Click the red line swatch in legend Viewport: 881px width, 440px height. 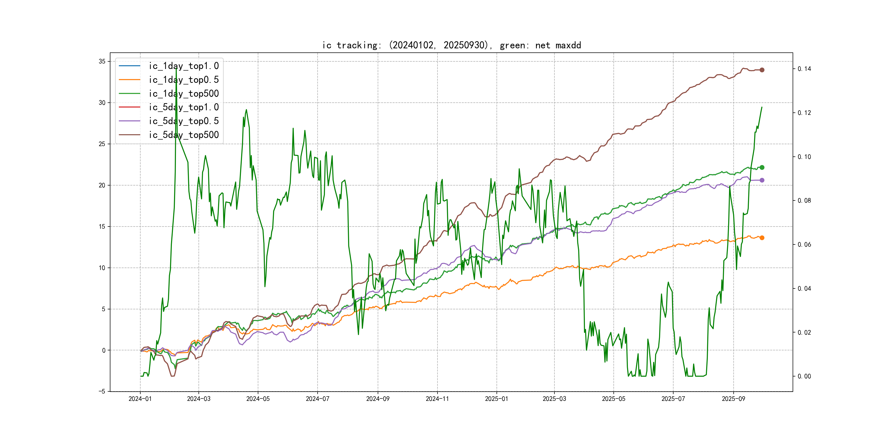pos(129,107)
